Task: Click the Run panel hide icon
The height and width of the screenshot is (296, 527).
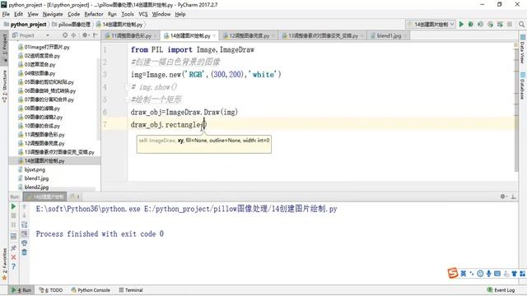Action: [x=513, y=197]
